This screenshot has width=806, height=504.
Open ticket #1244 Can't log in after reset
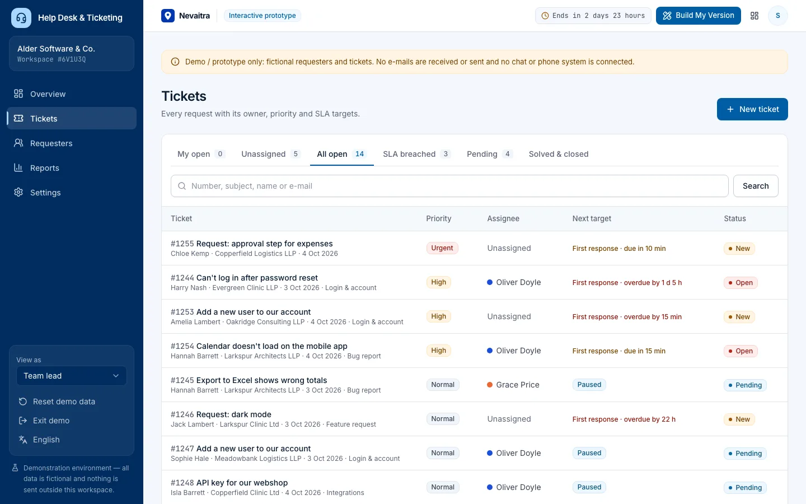(x=244, y=278)
